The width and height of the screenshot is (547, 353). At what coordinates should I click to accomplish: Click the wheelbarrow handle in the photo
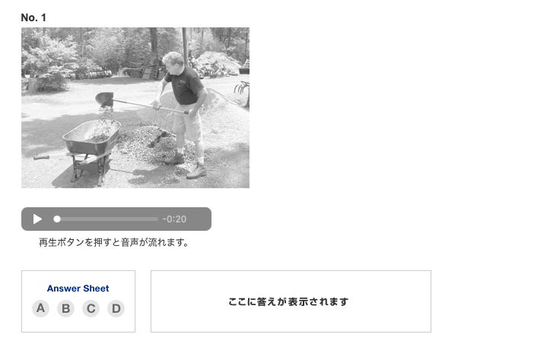47,156
